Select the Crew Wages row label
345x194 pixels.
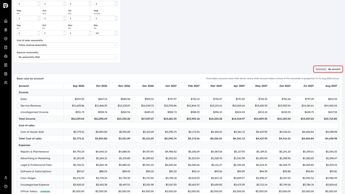click(x=28, y=178)
